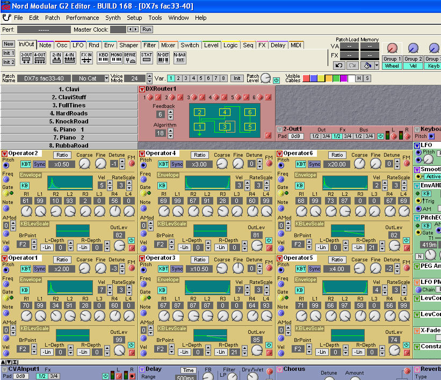Select patch 5. KnockRoad in list
This screenshot has width=441, height=380.
click(x=69, y=121)
